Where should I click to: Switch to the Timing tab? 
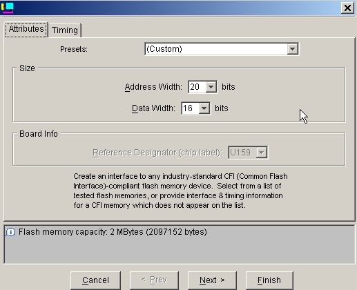point(65,30)
